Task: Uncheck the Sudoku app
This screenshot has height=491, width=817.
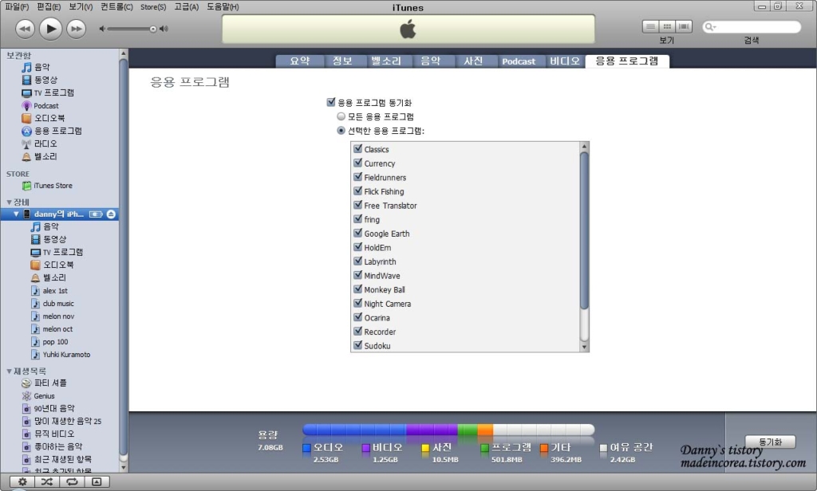Action: (x=358, y=345)
